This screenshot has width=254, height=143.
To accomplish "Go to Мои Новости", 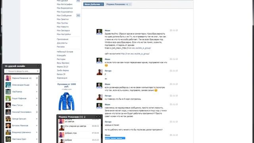I will (x=63, y=27).
